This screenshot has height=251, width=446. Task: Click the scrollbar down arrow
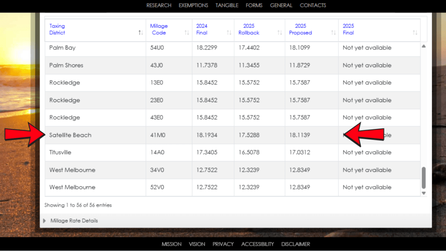coord(423,193)
